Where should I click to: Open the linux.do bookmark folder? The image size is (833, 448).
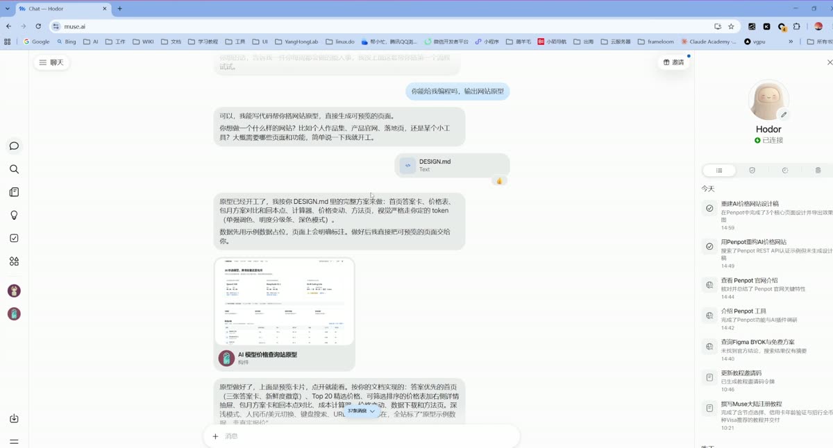pyautogui.click(x=340, y=42)
